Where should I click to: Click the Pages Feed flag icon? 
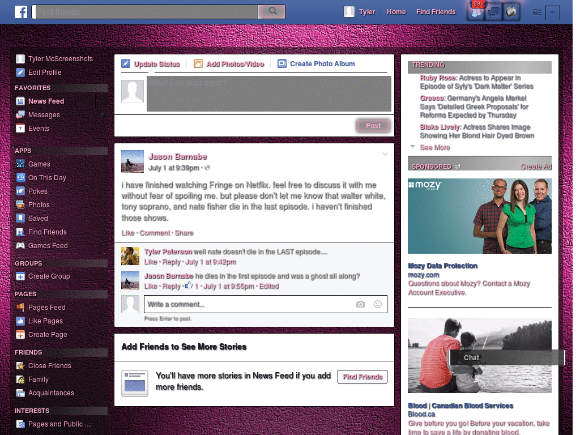[20, 307]
